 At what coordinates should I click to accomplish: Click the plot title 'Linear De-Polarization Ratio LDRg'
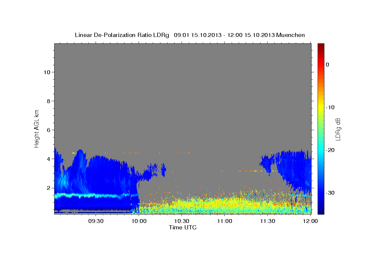pyautogui.click(x=122, y=35)
